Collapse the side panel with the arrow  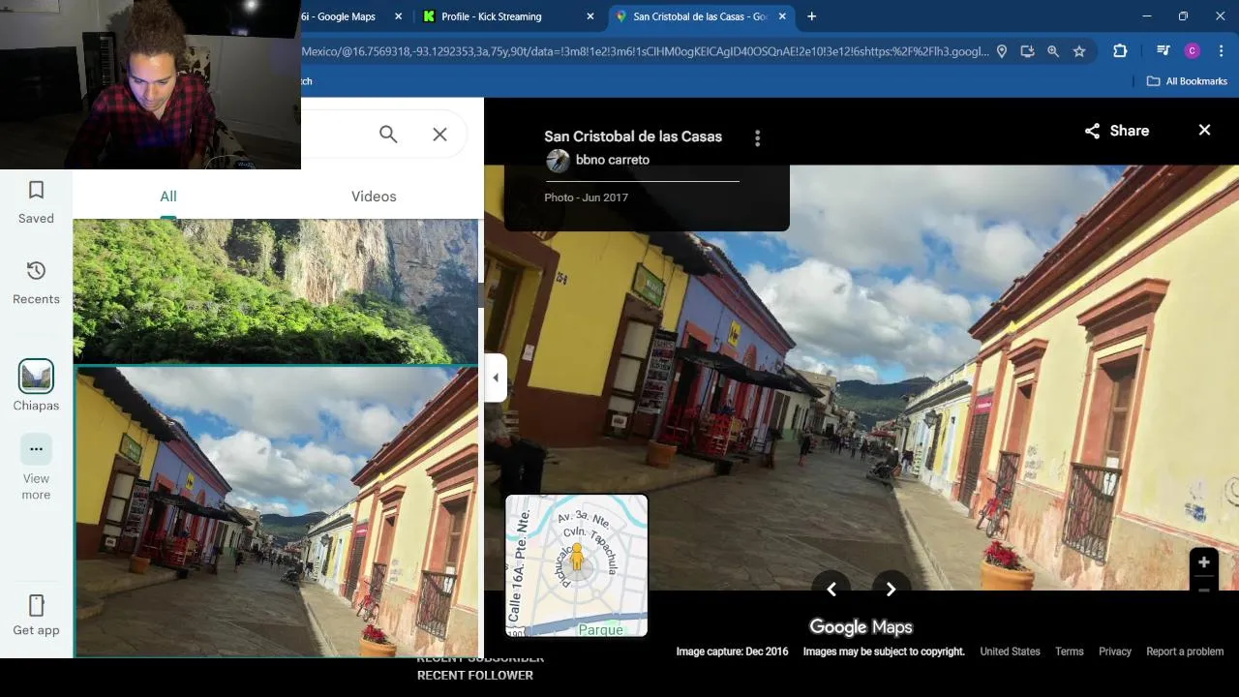click(496, 378)
